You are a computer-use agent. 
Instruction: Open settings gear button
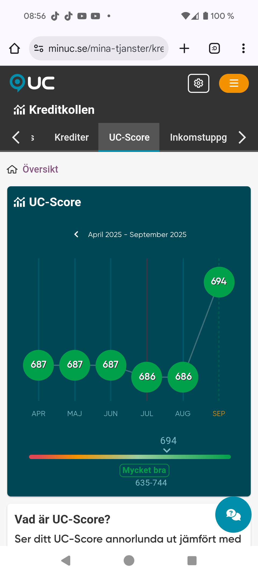point(198,83)
